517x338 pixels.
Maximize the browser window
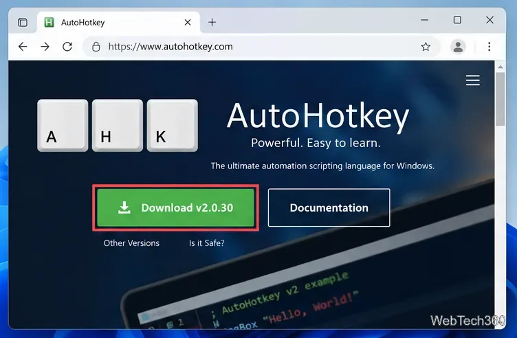[457, 20]
